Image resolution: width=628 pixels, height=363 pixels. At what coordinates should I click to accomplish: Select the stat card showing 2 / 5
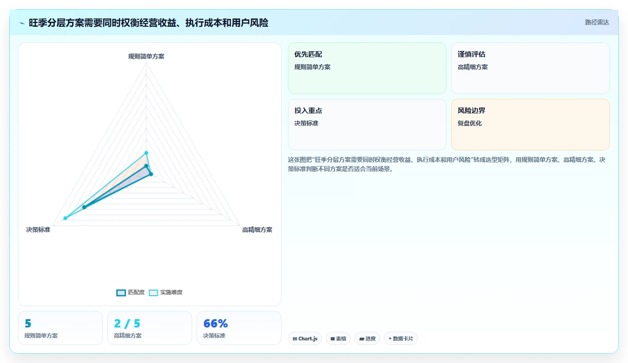click(149, 328)
